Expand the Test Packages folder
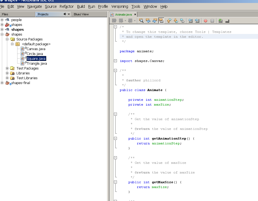Viewport: 258px width, 201px height. (x=7, y=68)
